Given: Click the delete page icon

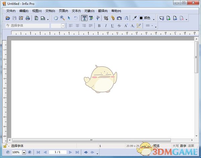Looking at the screenshot, I should click(x=182, y=18).
